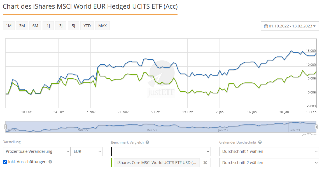Image resolution: width=322 pixels, height=171 pixels.
Task: Expand the Durchschnitt 2 wählen dropdown
Action: click(269, 163)
